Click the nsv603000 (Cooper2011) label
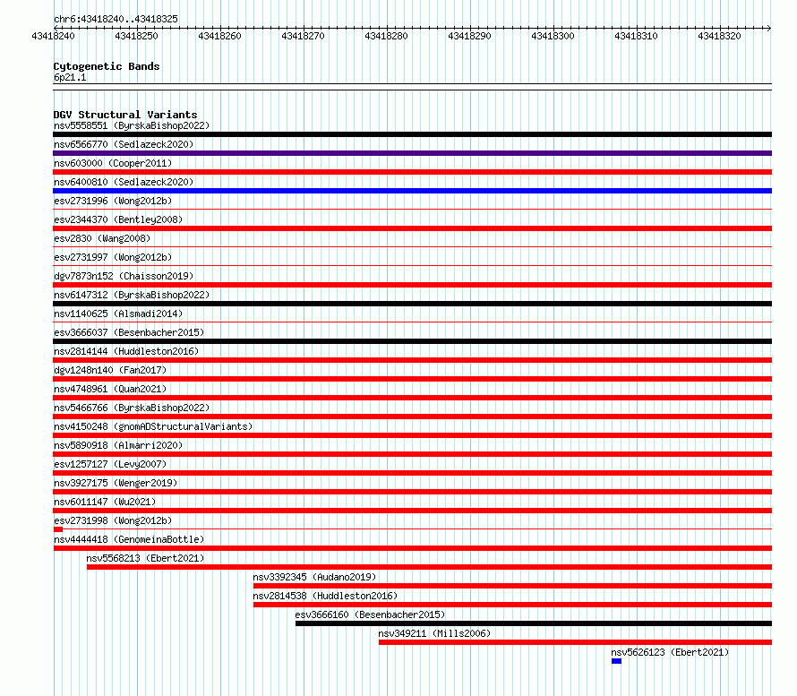The height and width of the screenshot is (696, 797). click(113, 163)
